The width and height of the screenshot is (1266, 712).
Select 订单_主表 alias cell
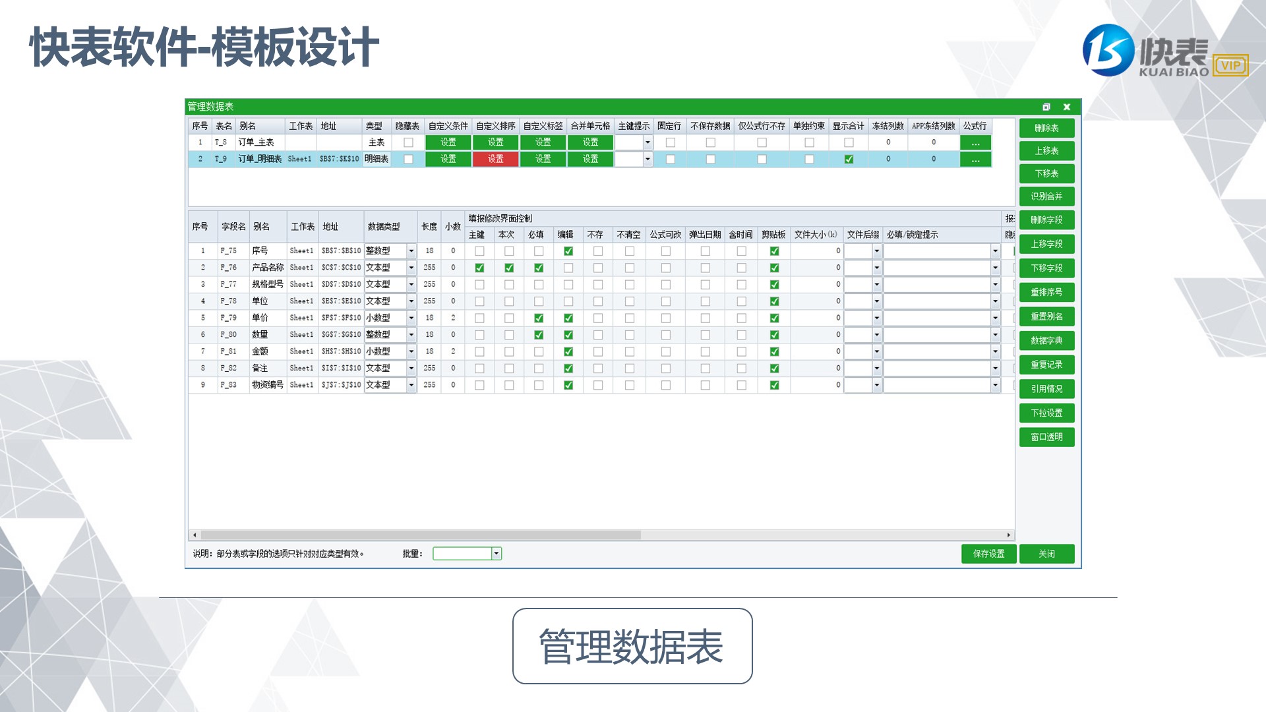point(260,142)
